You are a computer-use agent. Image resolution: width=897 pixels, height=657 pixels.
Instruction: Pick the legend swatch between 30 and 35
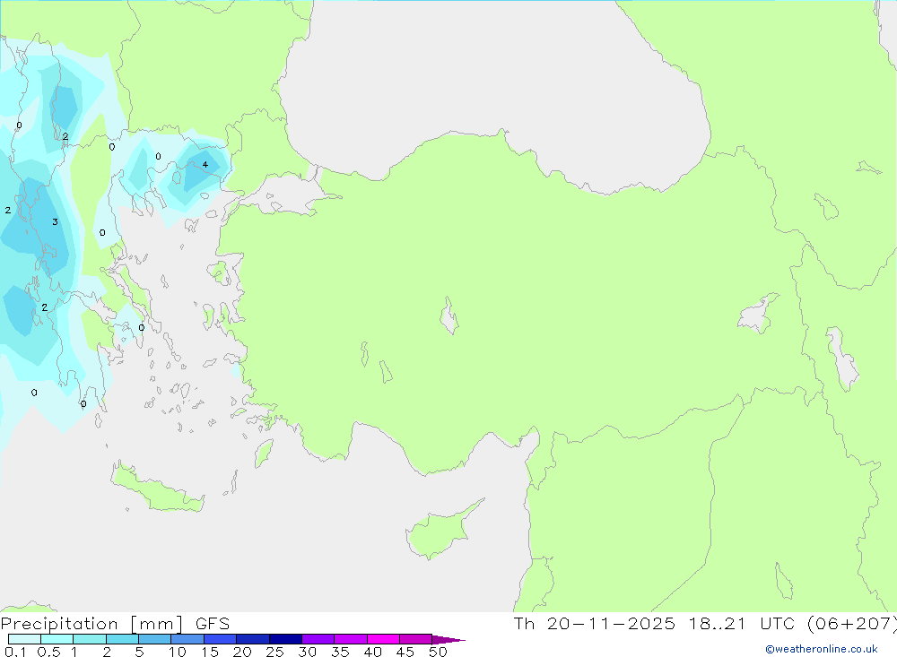(x=318, y=639)
